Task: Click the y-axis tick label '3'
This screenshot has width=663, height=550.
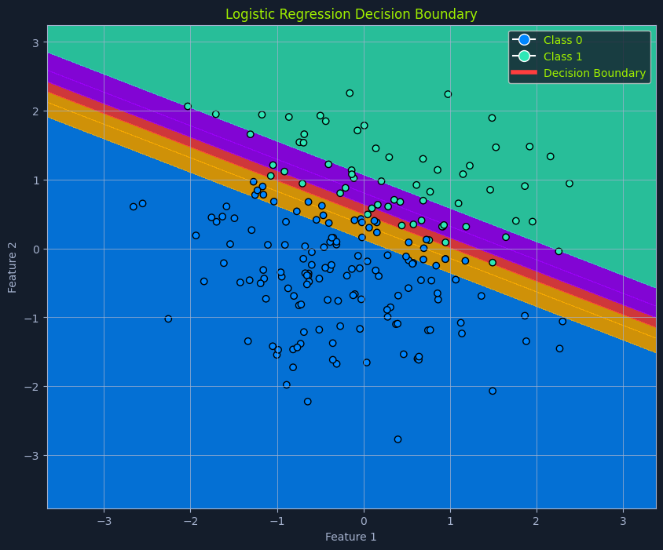Action: pos(37,43)
